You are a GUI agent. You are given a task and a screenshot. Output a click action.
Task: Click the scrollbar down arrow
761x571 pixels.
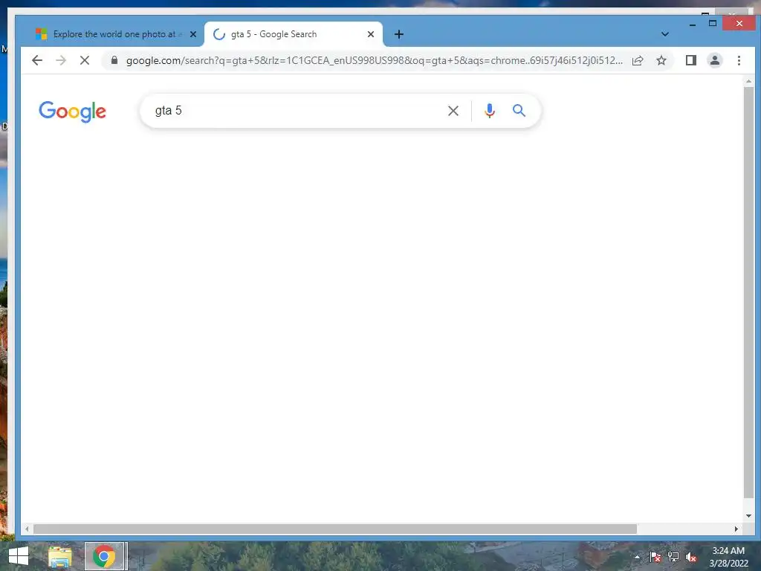point(748,516)
